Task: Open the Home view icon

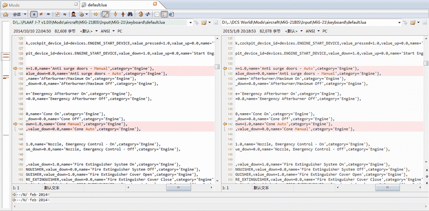Action: click(6, 14)
